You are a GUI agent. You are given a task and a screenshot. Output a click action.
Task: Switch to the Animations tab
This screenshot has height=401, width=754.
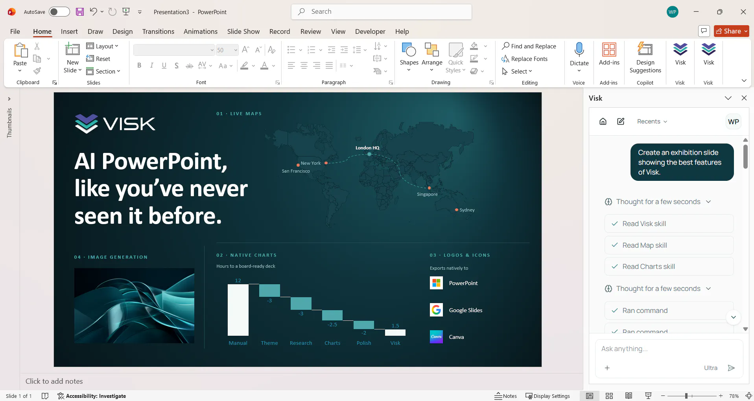[x=201, y=31]
